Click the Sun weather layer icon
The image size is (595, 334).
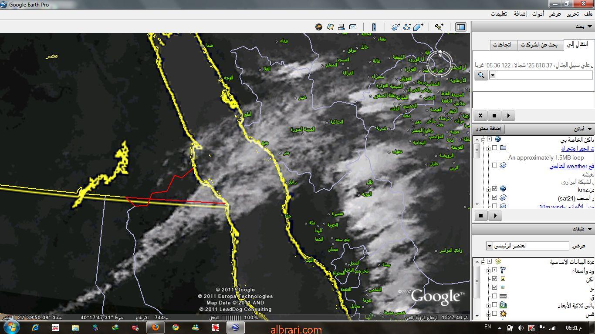click(503, 314)
